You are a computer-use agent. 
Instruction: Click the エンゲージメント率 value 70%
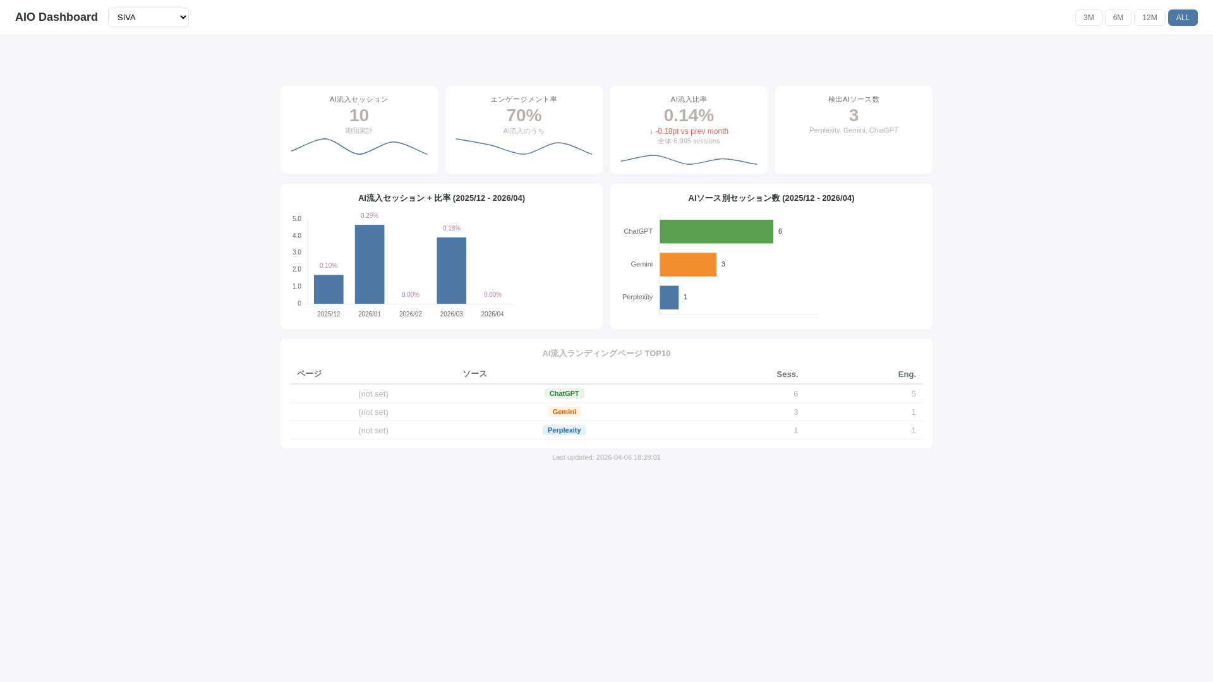coord(524,116)
